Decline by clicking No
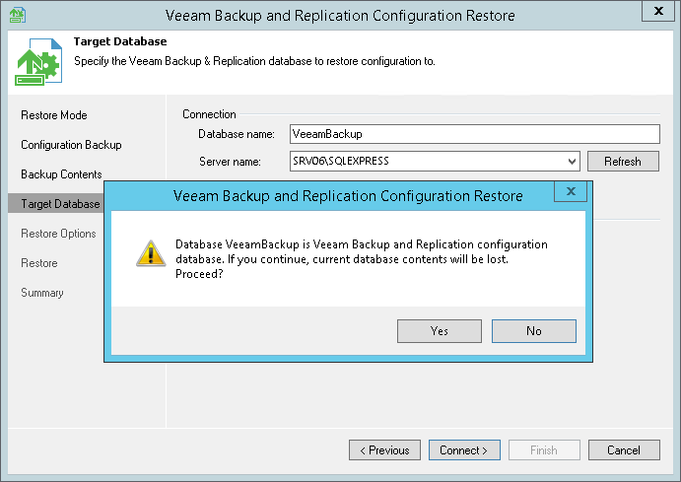The height and width of the screenshot is (482, 681). (533, 331)
